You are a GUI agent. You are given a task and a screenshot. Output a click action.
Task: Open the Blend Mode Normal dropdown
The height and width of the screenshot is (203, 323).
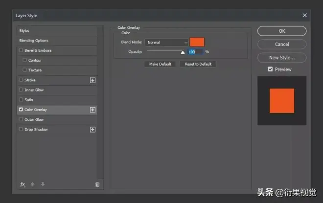pos(166,43)
